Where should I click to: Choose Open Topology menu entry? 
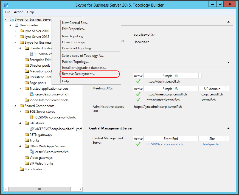click(90, 42)
